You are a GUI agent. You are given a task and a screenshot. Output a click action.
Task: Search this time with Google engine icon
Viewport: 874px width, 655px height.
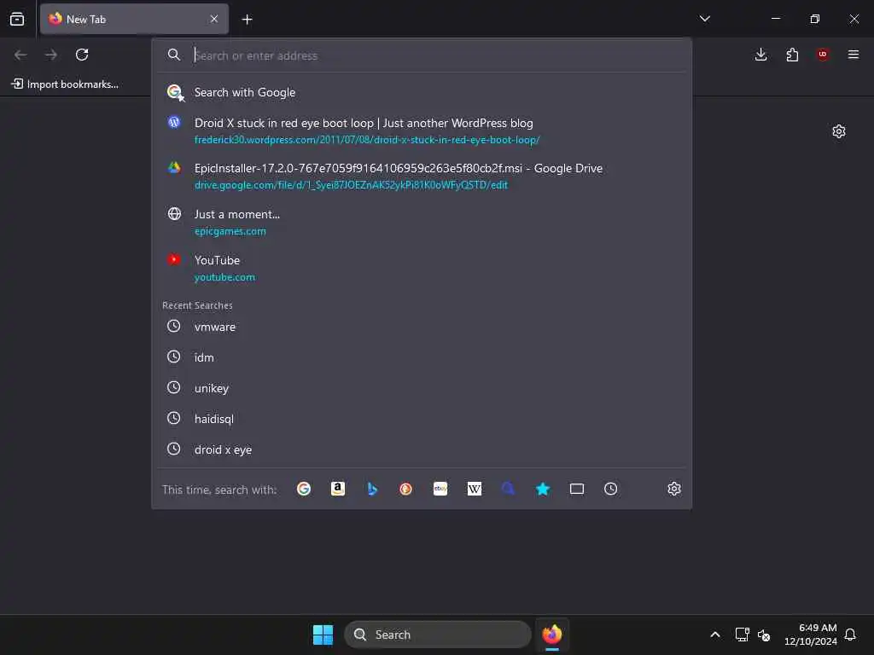coord(304,489)
